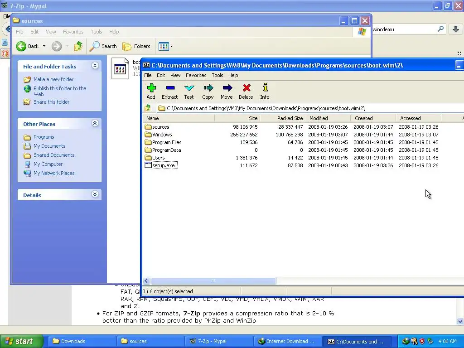The height and width of the screenshot is (348, 464).
Task: Sort by Packed Size column header
Action: (x=283, y=118)
